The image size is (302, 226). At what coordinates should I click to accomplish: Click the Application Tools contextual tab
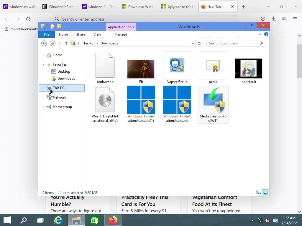(121, 27)
